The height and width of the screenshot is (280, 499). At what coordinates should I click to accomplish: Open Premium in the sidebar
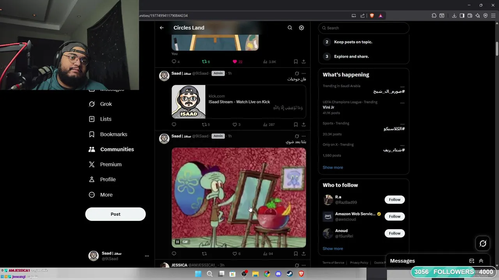[x=105, y=164]
